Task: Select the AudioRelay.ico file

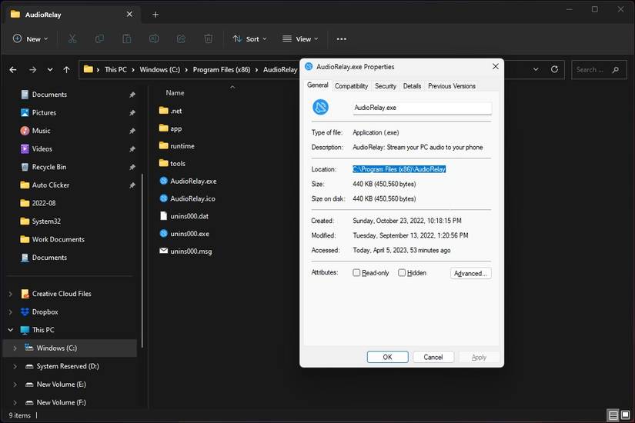Action: (x=188, y=198)
